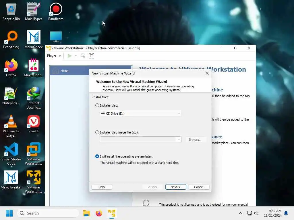Open Firefox from the taskbar
The image size is (294, 220).
pyautogui.click(x=99, y=213)
